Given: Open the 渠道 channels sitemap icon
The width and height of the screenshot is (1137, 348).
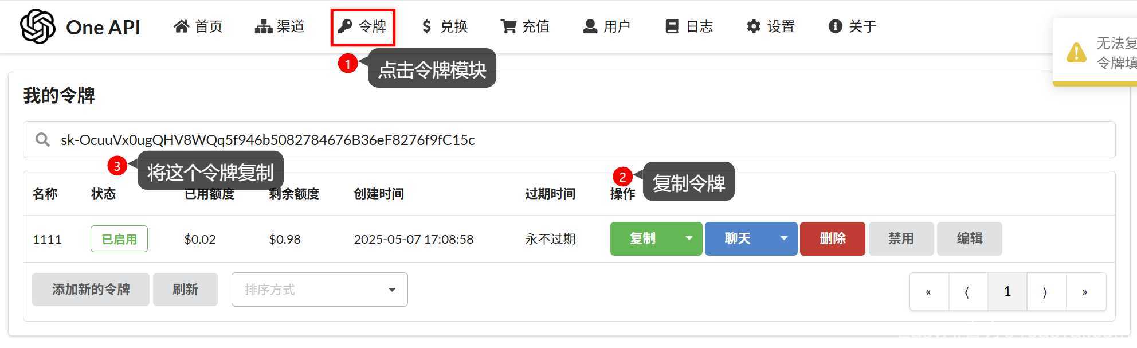Looking at the screenshot, I should [264, 26].
